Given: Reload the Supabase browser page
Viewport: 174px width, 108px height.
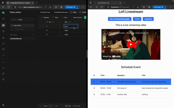Looking at the screenshot, I should pos(9,7).
